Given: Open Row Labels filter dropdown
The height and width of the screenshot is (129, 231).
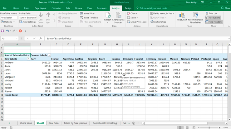Looking at the screenshot, I should coord(28,59).
